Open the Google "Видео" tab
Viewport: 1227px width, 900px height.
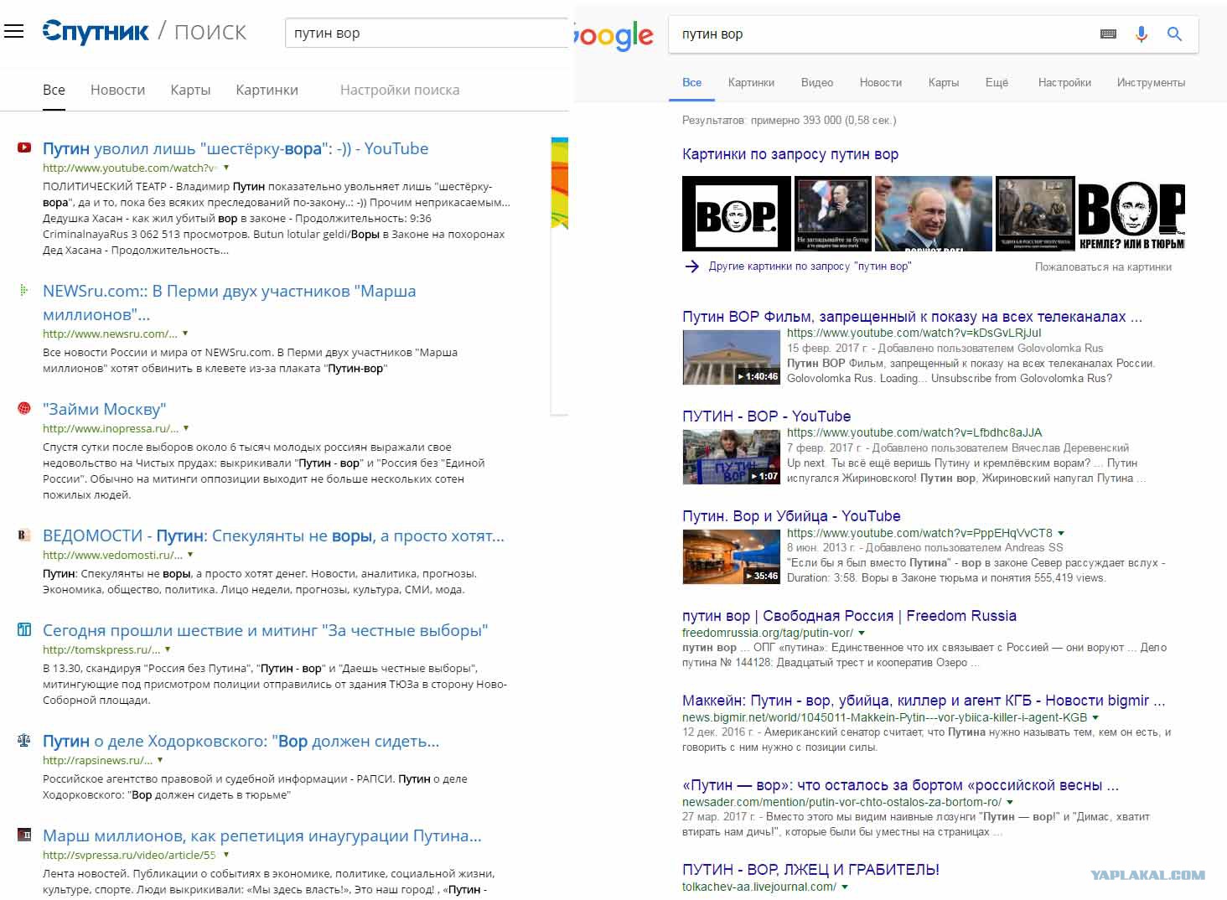point(816,82)
